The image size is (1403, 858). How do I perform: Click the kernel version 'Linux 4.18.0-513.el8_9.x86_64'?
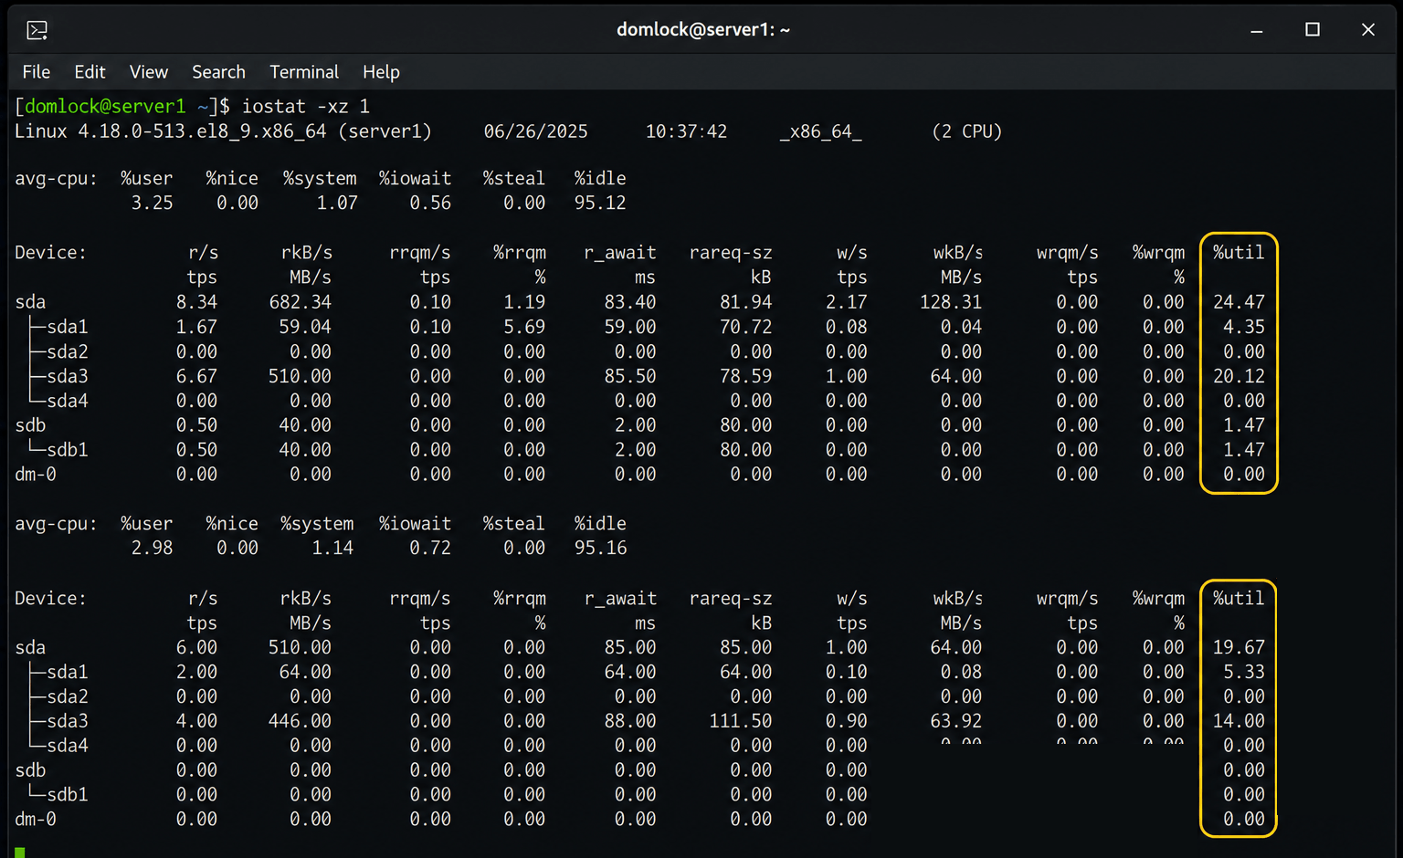[171, 131]
